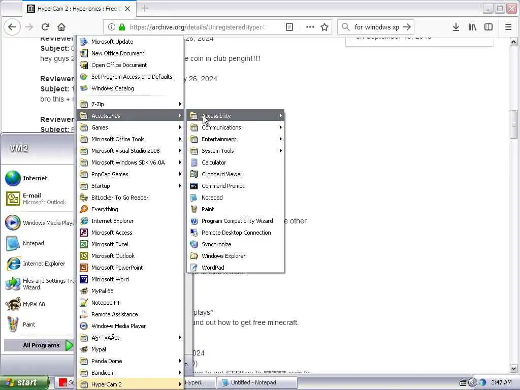Click the Windows start button
The height and width of the screenshot is (390, 520).
pyautogui.click(x=24, y=382)
